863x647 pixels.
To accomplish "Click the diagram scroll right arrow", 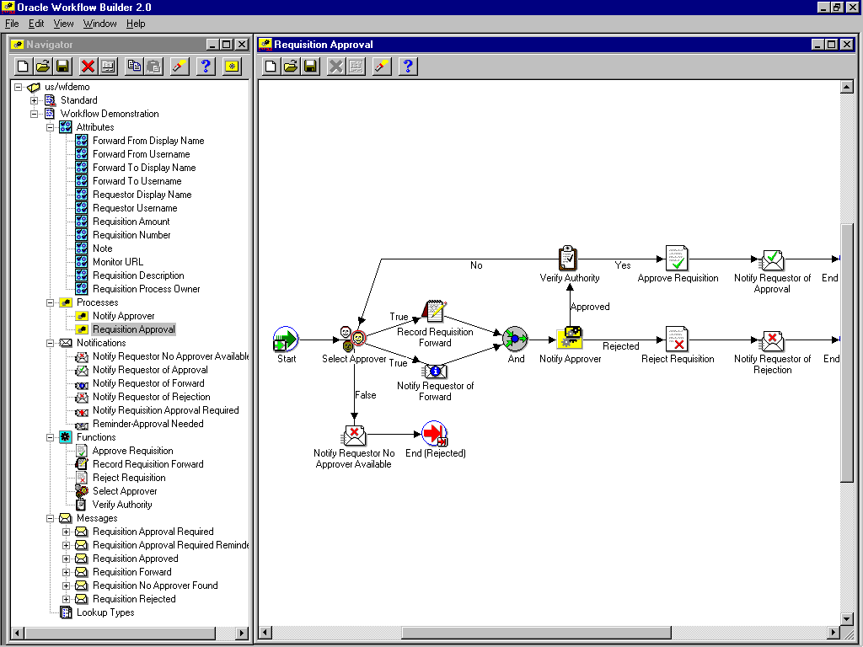I will pyautogui.click(x=834, y=633).
